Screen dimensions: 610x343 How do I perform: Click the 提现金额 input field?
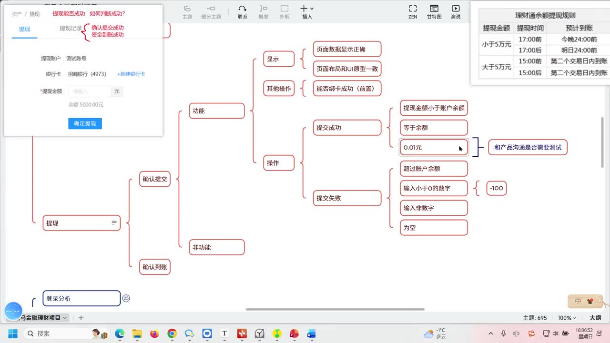[90, 91]
